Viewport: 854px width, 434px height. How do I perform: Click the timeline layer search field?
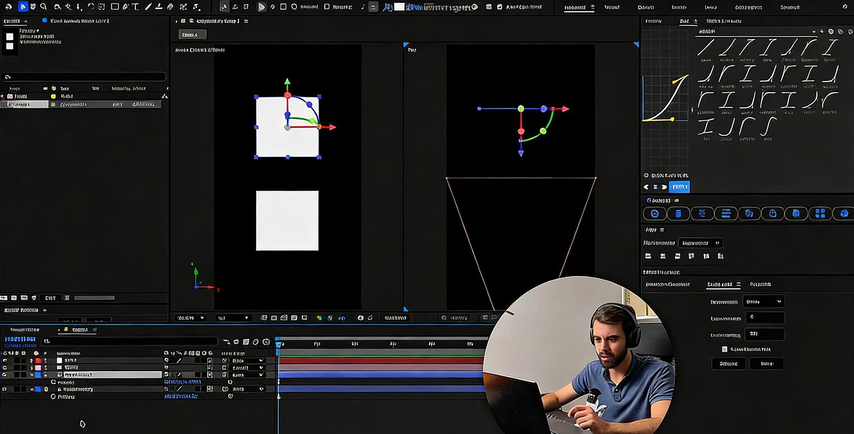(x=129, y=341)
